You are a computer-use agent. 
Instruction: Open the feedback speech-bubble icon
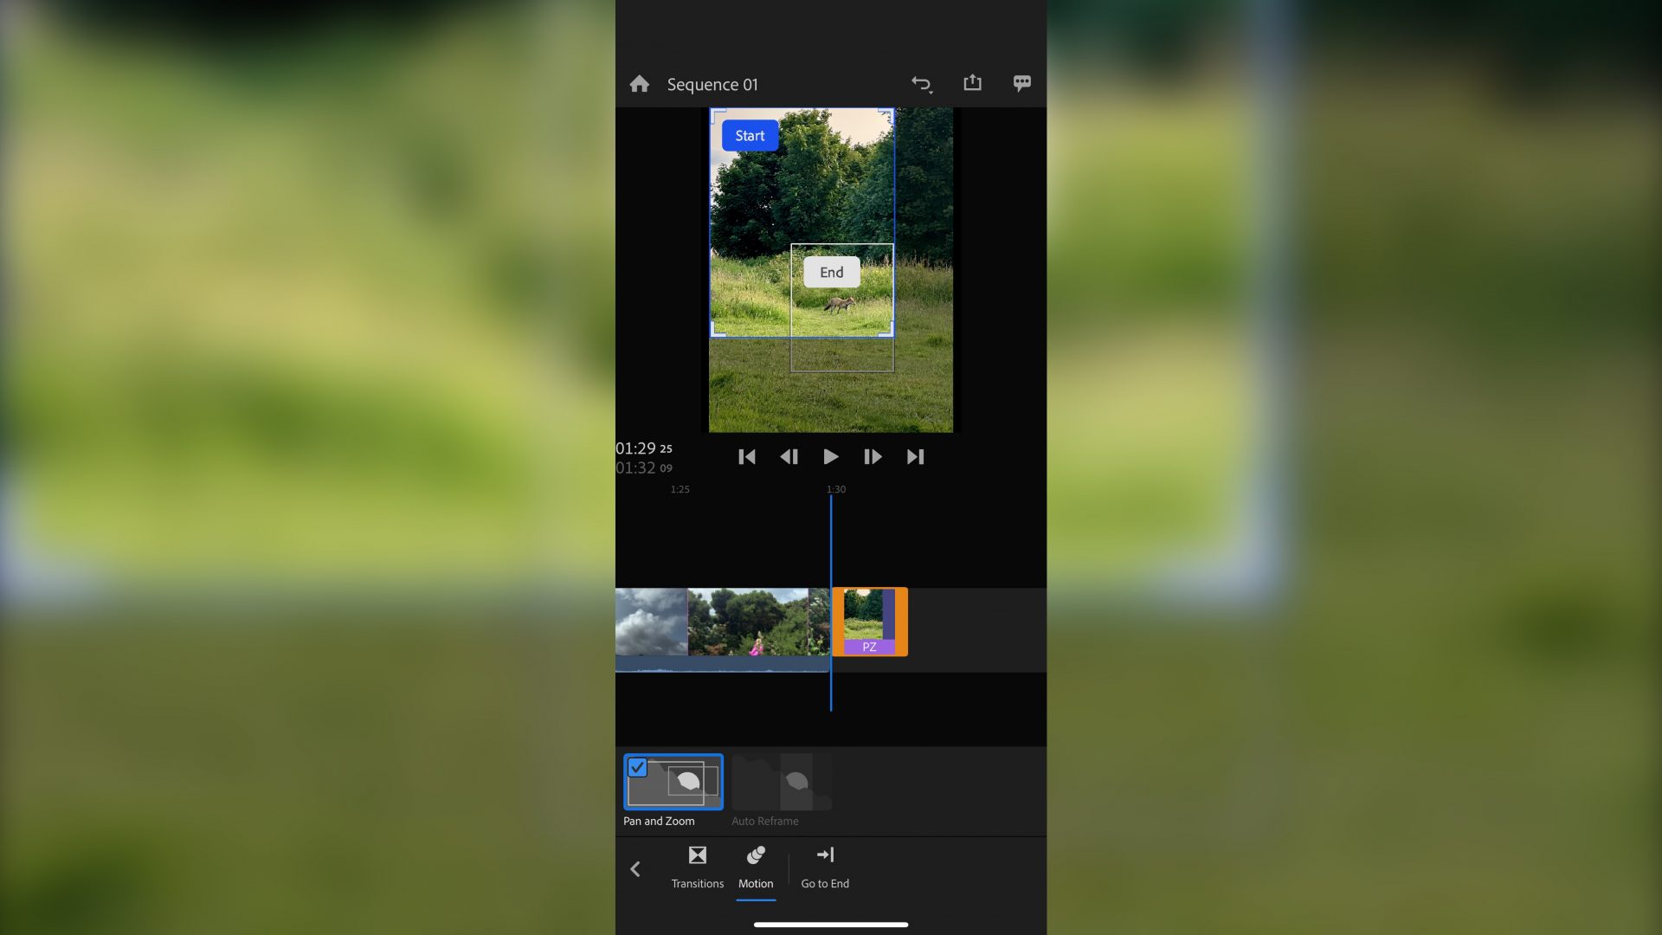[x=1021, y=83]
